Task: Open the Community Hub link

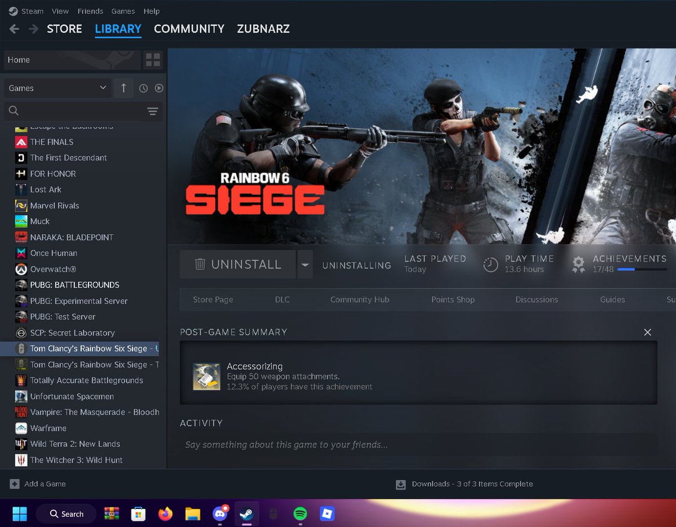Action: click(360, 300)
